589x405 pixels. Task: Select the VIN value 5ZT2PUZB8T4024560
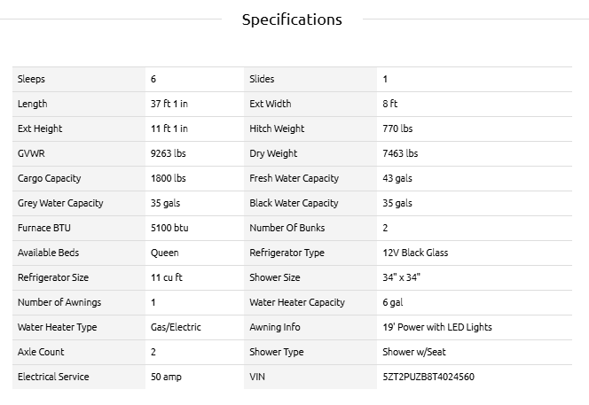click(x=428, y=377)
